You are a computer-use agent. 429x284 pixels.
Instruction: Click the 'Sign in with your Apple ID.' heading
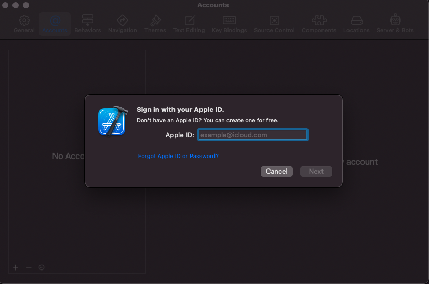pyautogui.click(x=180, y=110)
